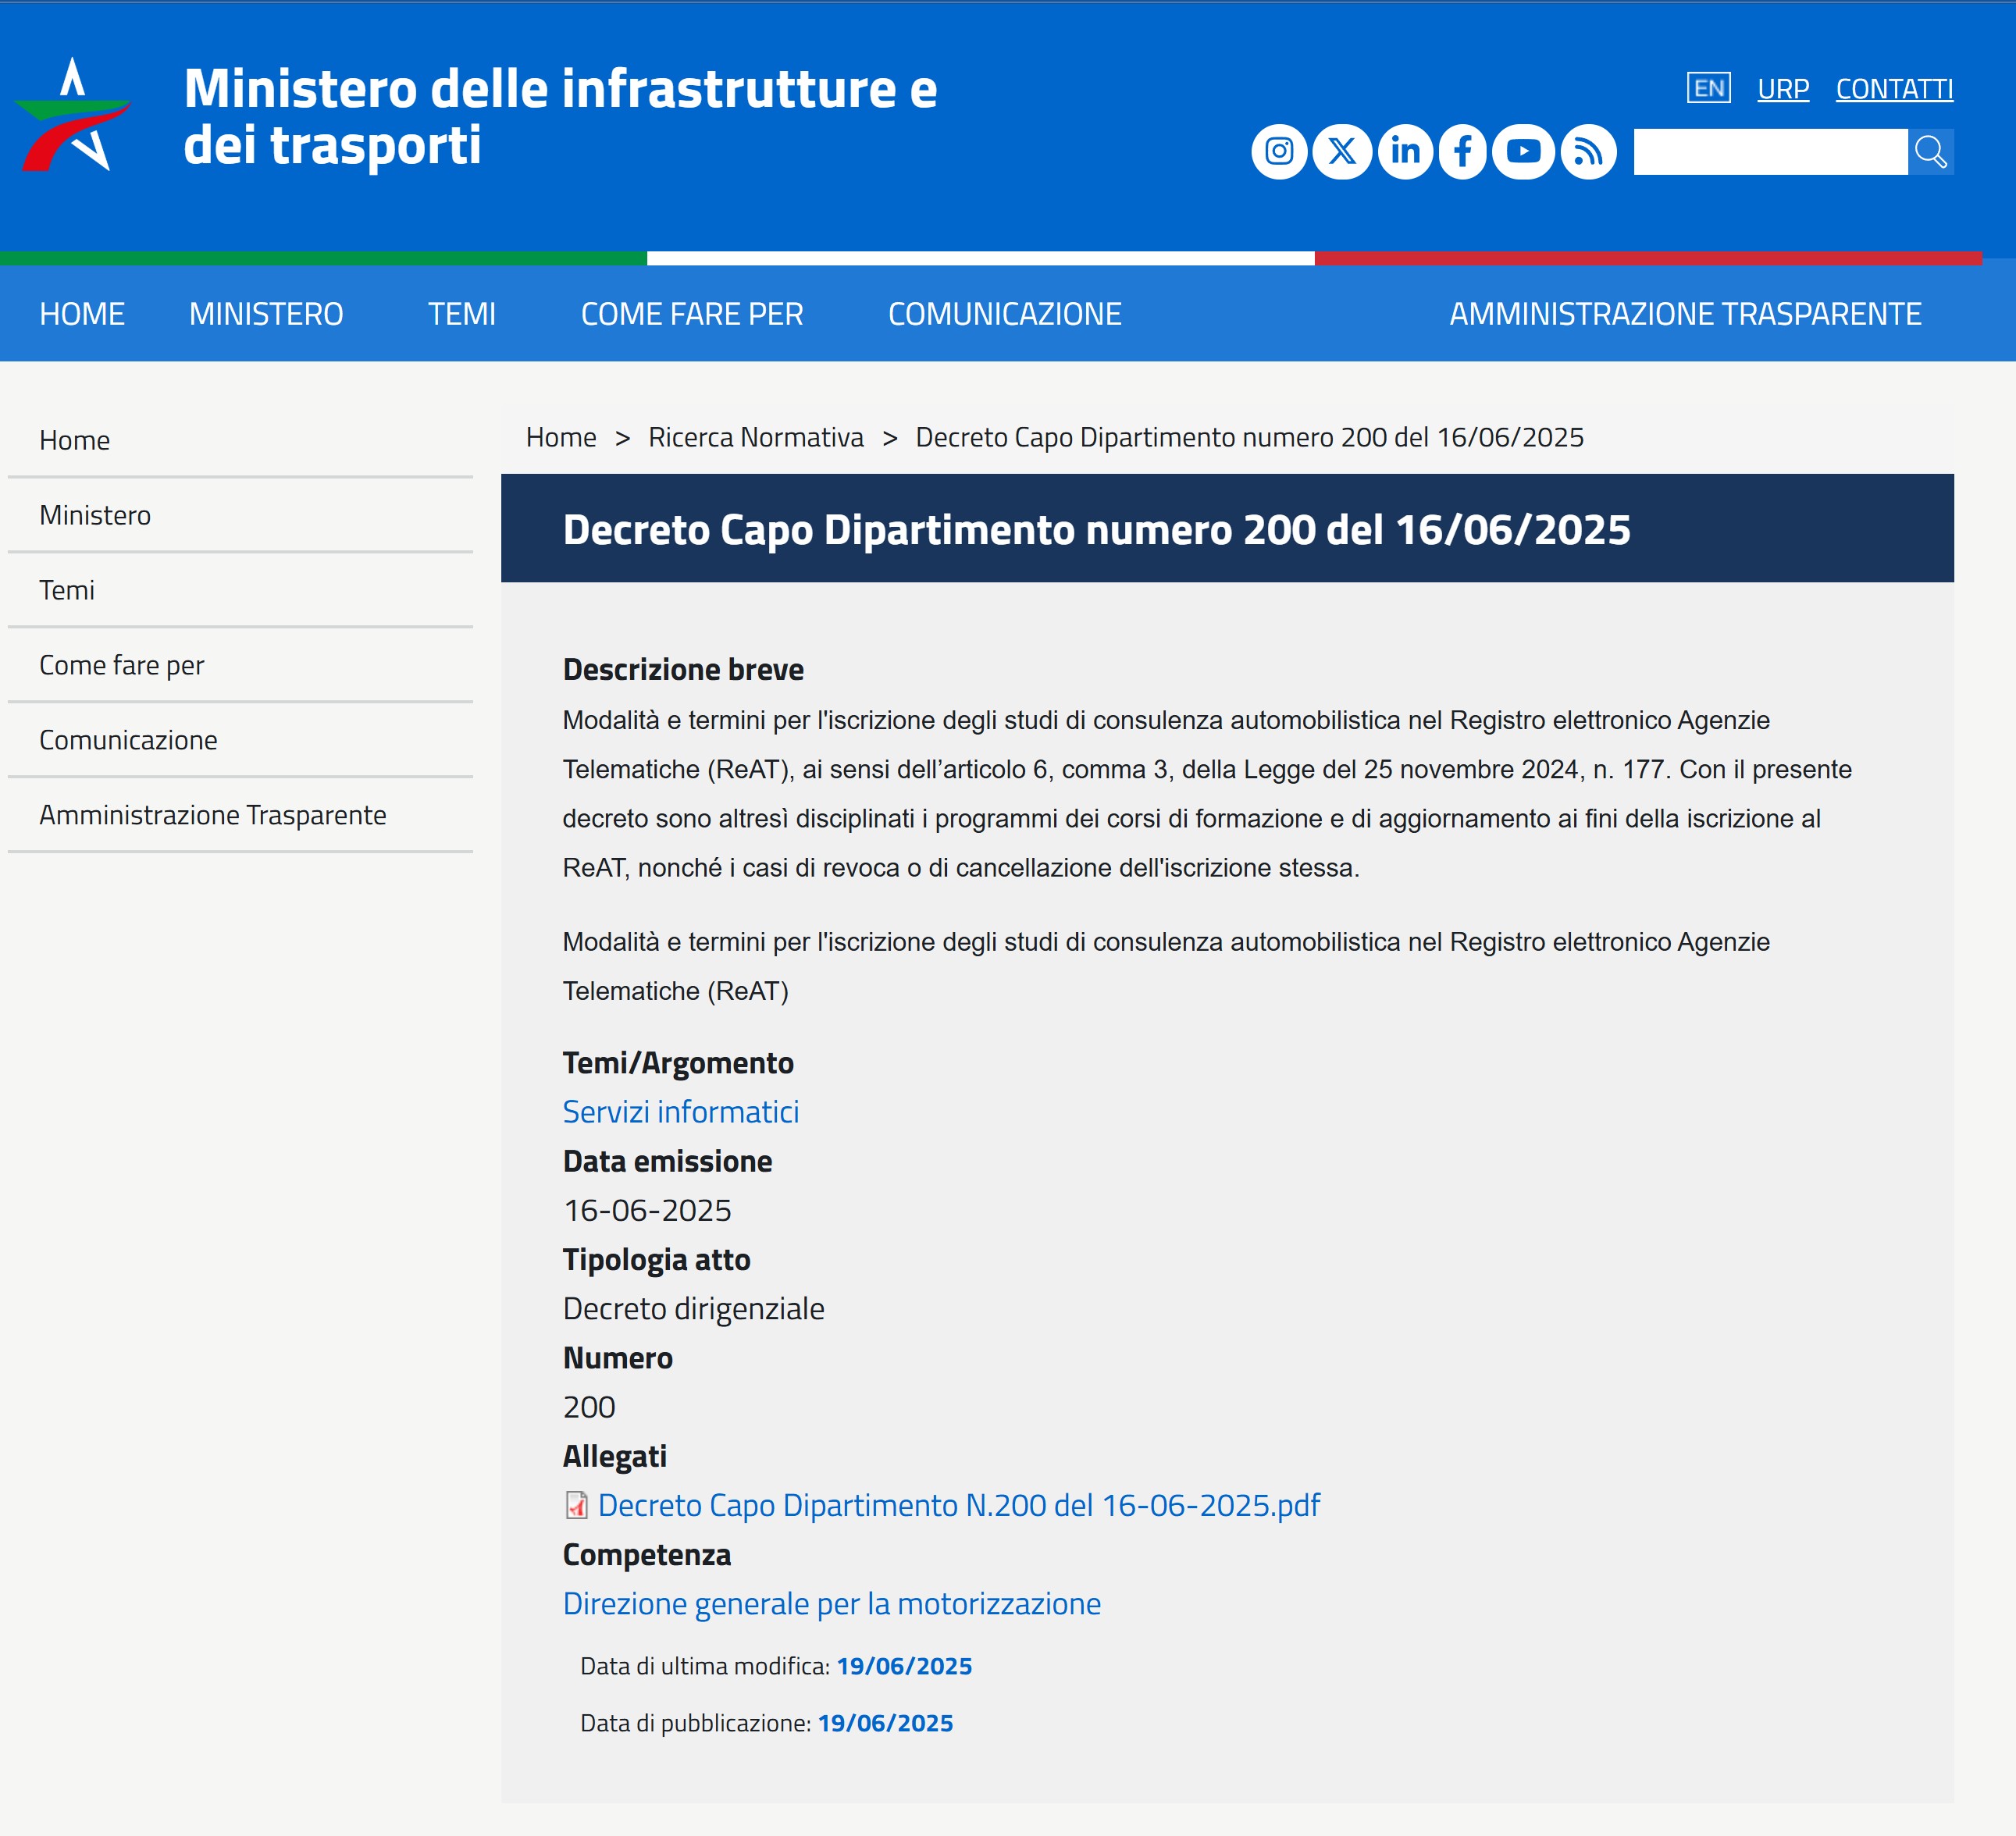Open the ministry's X (Twitter) profile
Viewport: 2016px width, 1836px height.
point(1342,152)
